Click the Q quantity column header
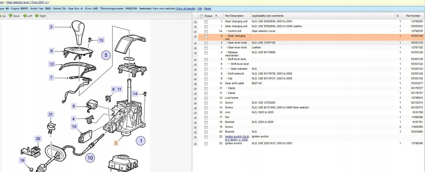Image resolution: width=425 pixels, height=172 pixels. pos(398,16)
